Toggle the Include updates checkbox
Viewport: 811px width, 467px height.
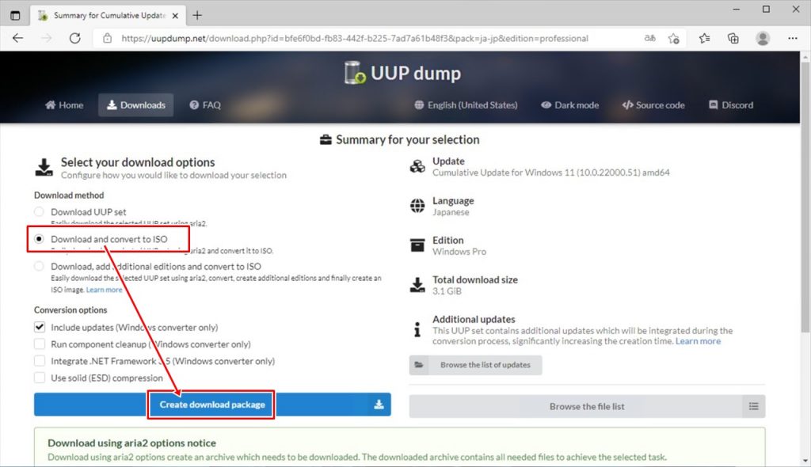[40, 328]
